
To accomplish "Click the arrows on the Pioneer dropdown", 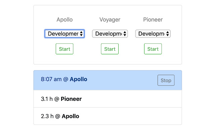I will (168, 34).
